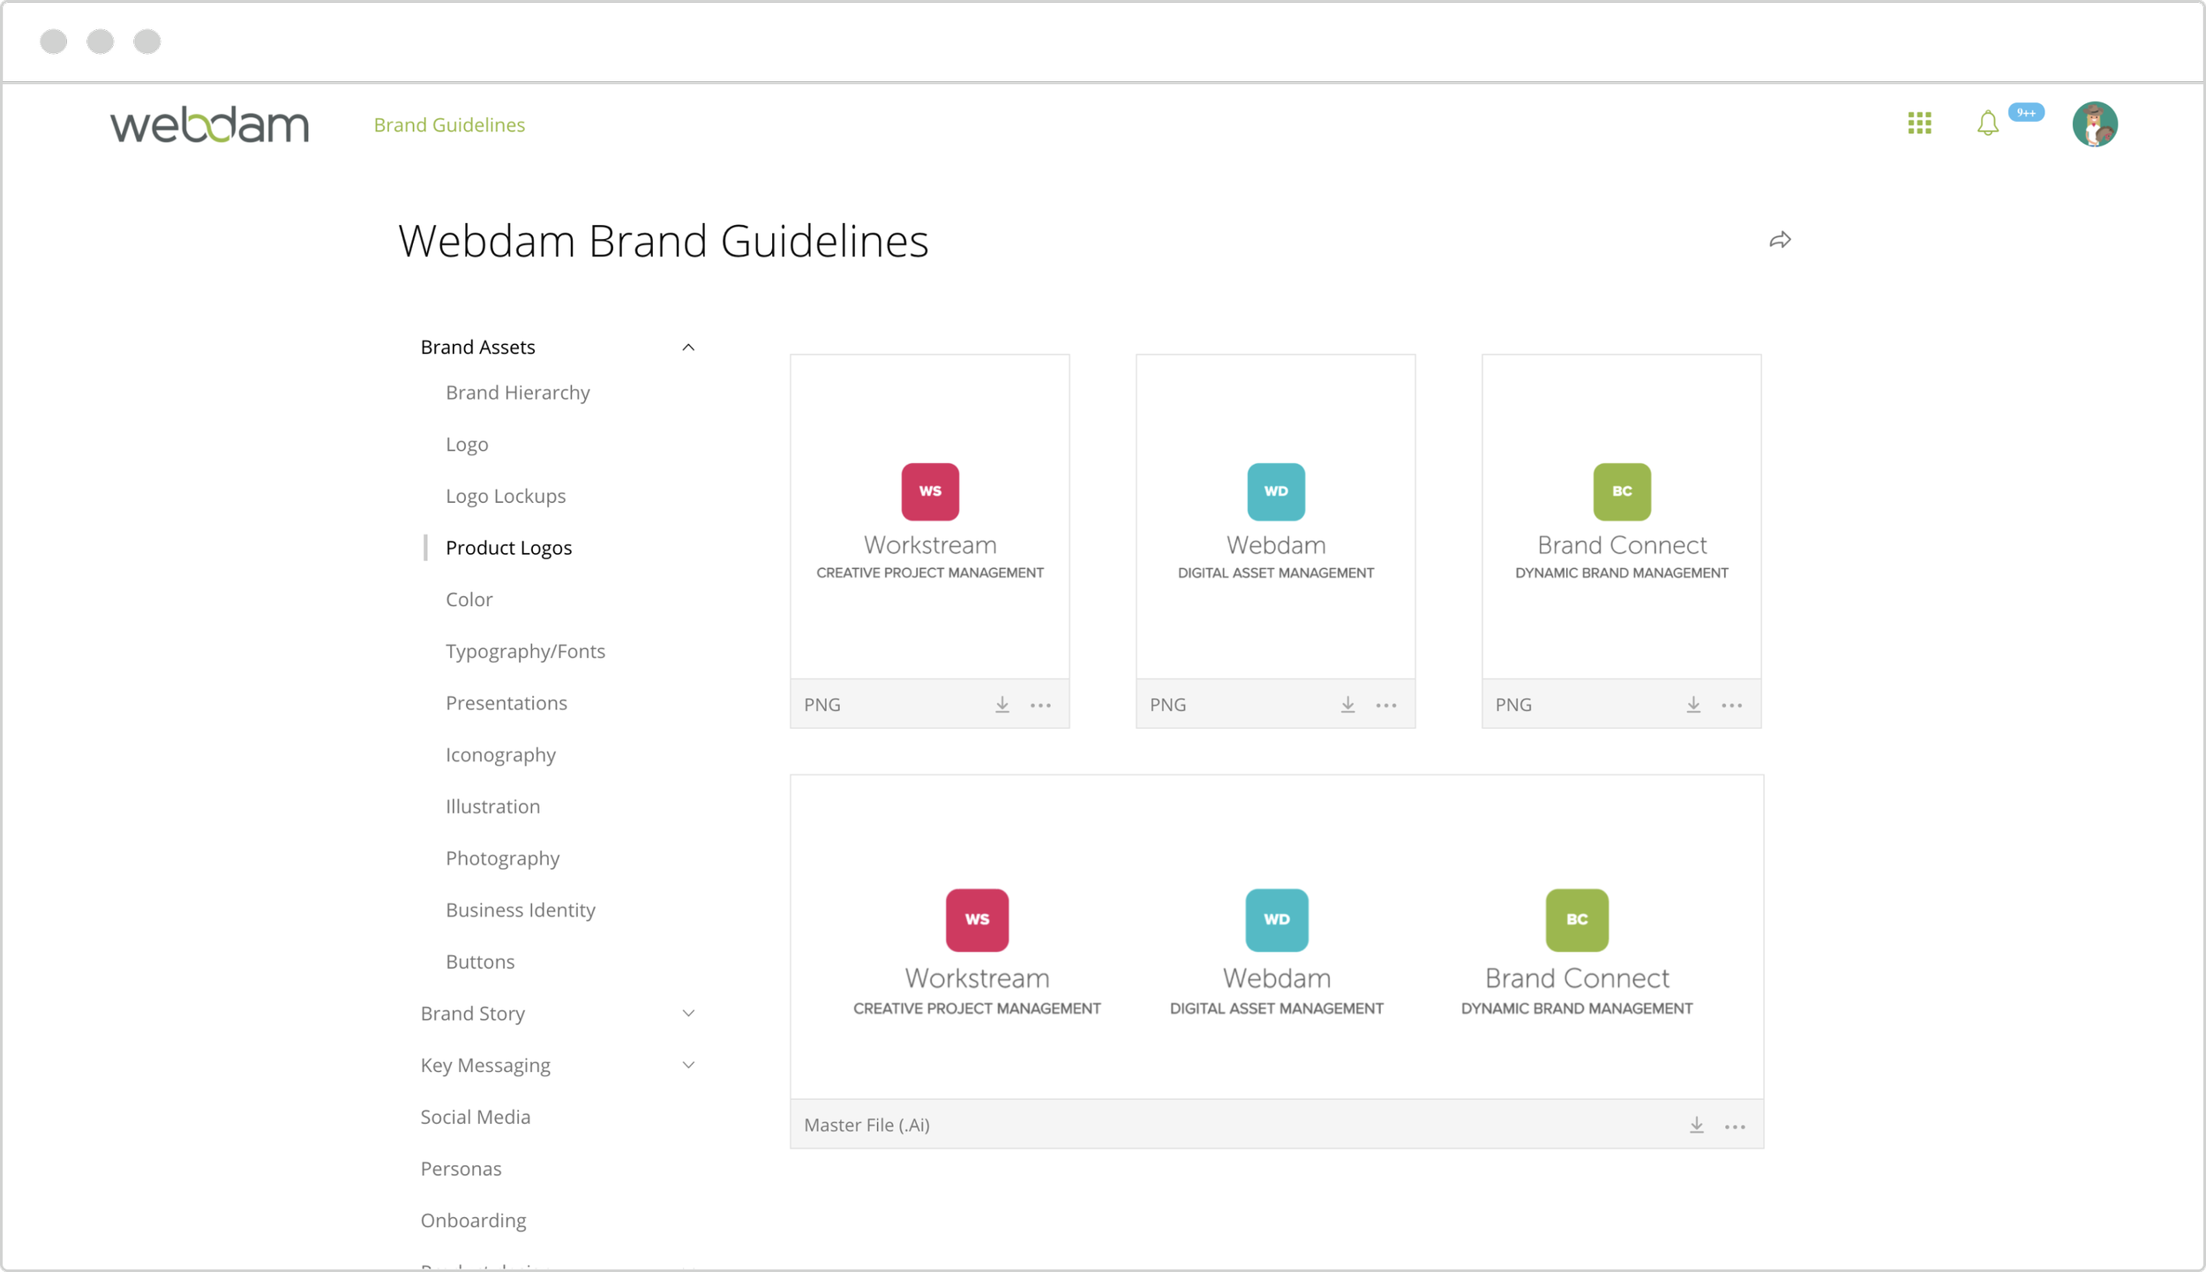Click the Brand Guidelines header link
The height and width of the screenshot is (1272, 2206).
coord(449,125)
